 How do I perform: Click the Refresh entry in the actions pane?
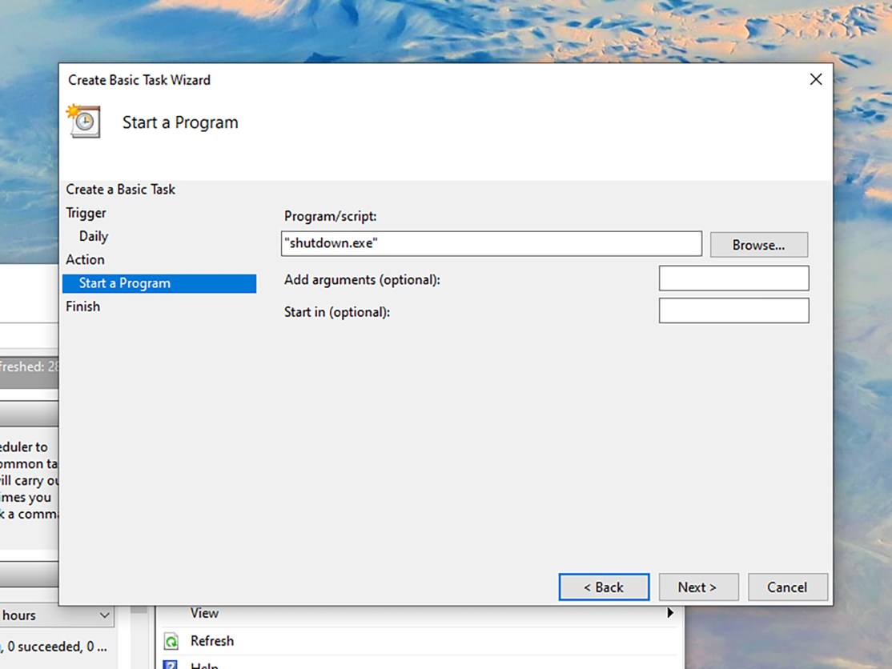pyautogui.click(x=211, y=641)
